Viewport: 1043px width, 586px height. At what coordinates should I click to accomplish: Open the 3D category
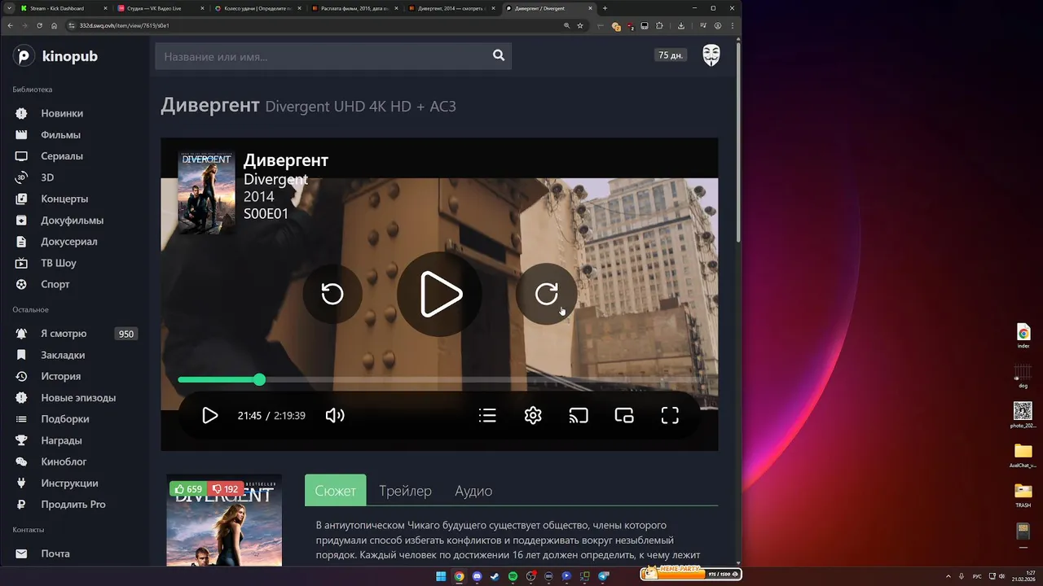click(47, 177)
